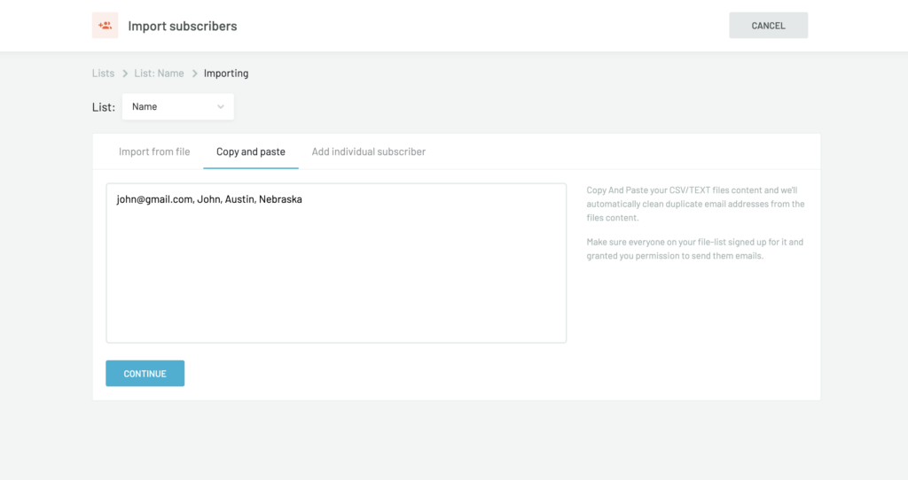Open the 'List: Name' breadcrumb link

pyautogui.click(x=159, y=74)
